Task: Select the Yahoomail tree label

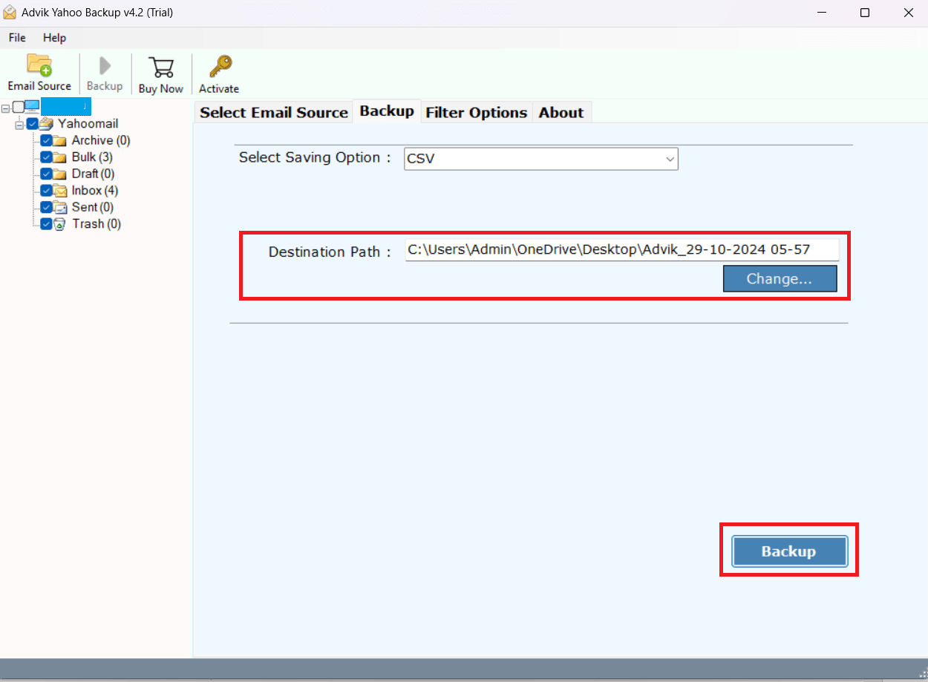Action: coord(88,124)
